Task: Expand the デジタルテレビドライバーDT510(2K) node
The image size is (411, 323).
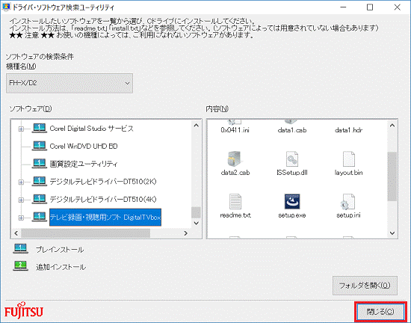Action: tap(21, 182)
